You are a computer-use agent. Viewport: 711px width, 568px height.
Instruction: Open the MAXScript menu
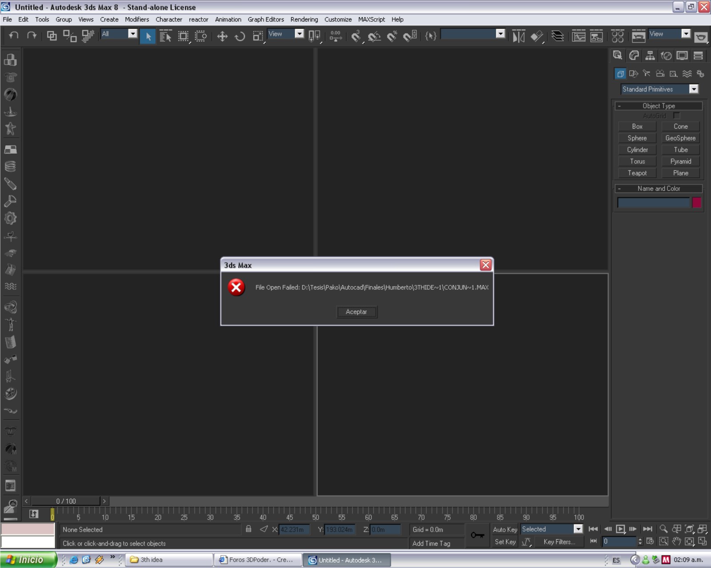371,20
